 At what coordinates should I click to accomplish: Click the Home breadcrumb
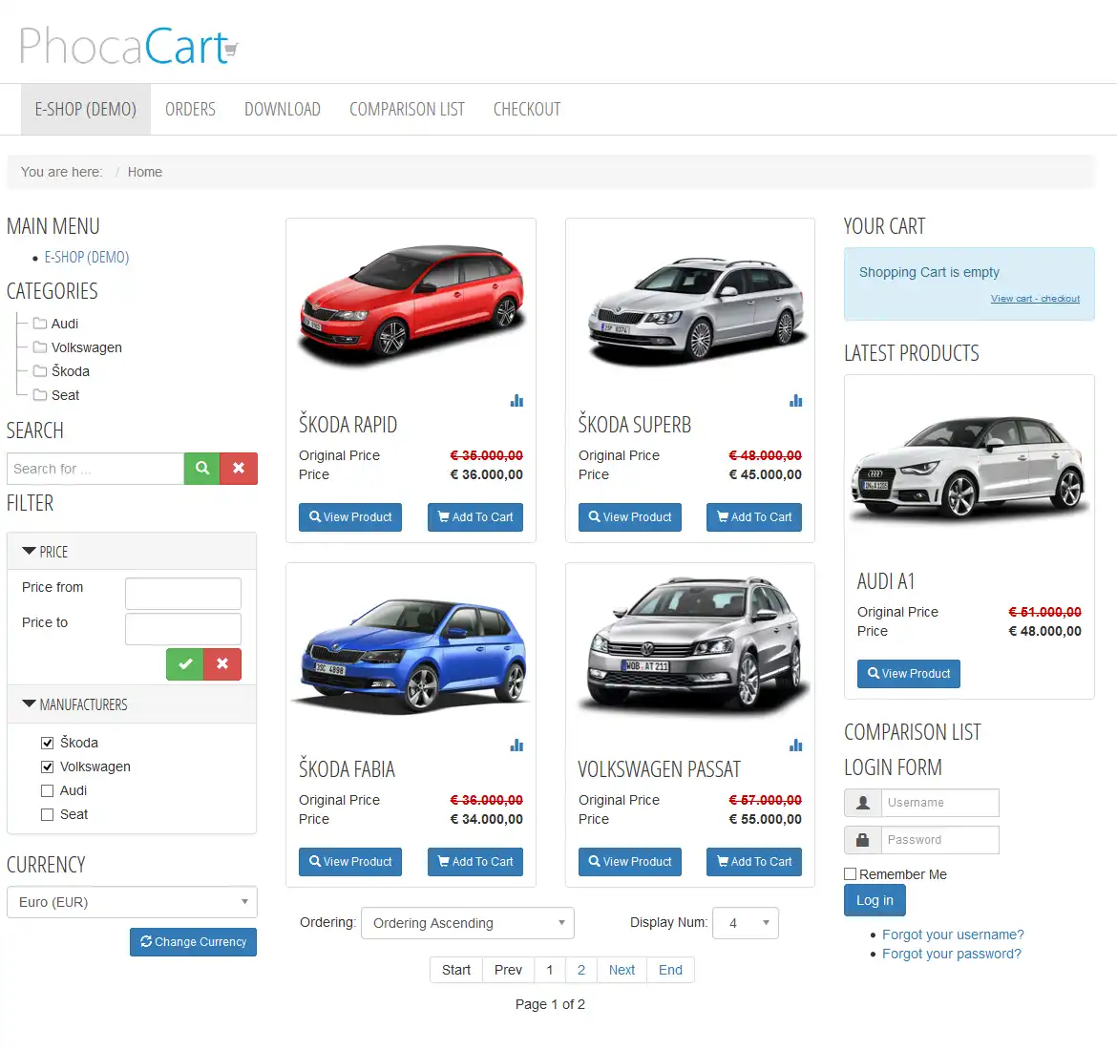[x=144, y=172]
